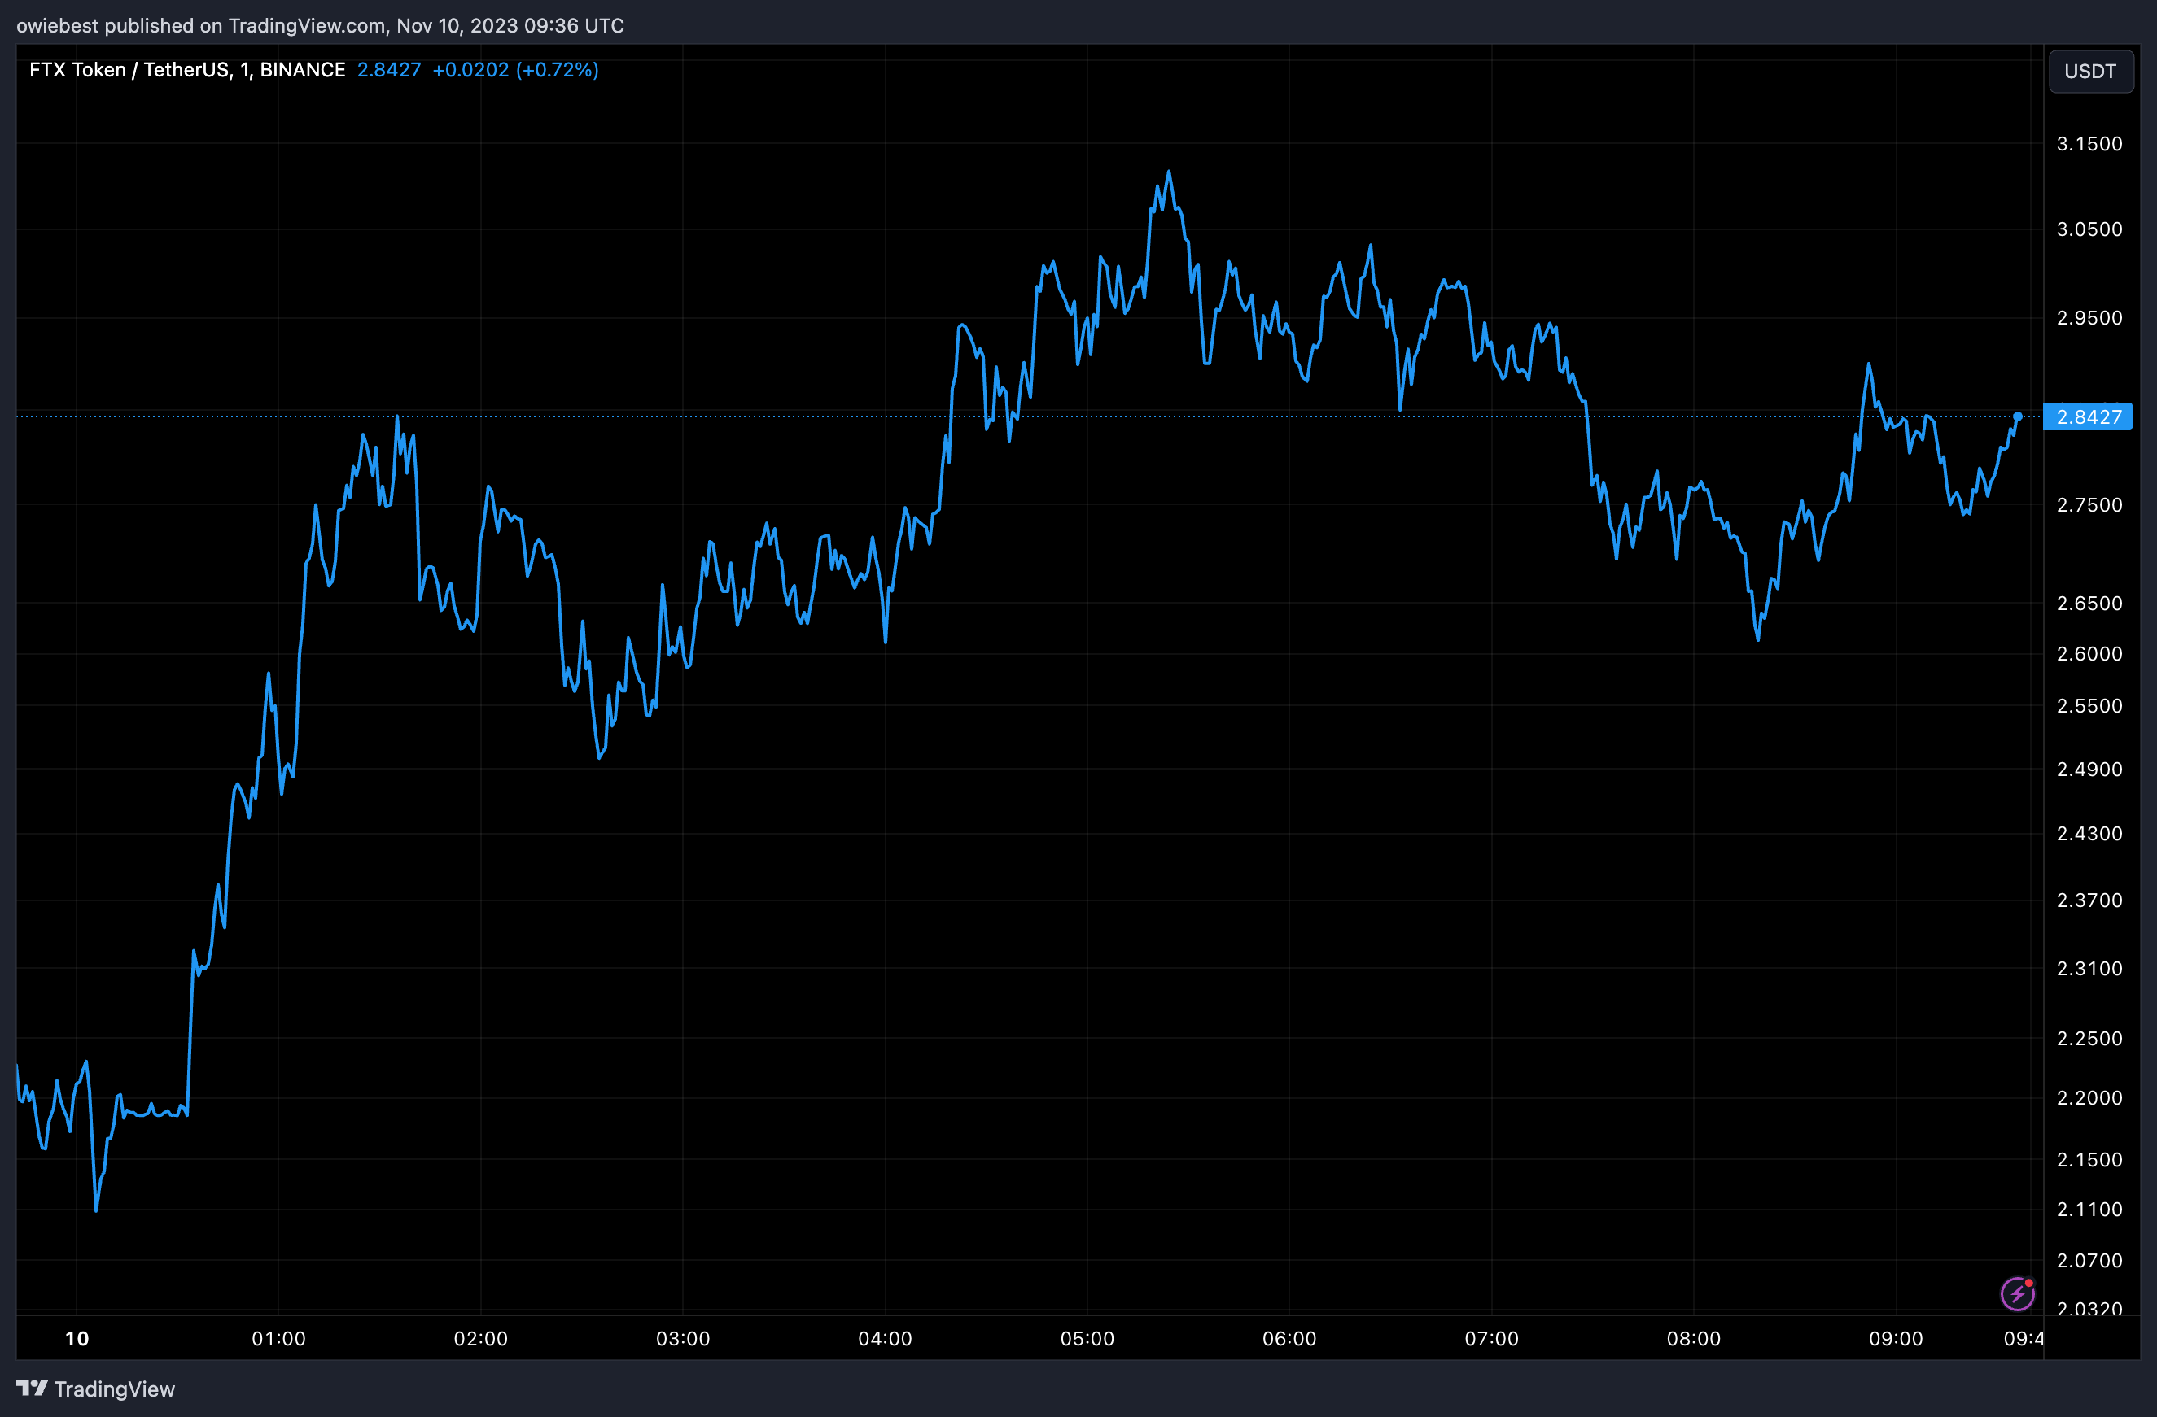Click the +0.0202 (+0.72%) change value

pyautogui.click(x=514, y=70)
